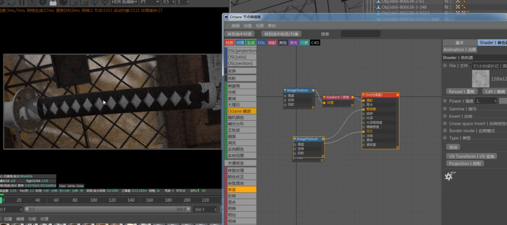The image size is (507, 225).
Task: Click the texture preview thumbnail
Action: [x=480, y=79]
